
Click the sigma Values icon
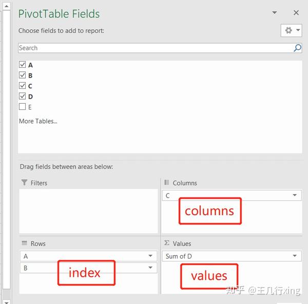pos(166,243)
